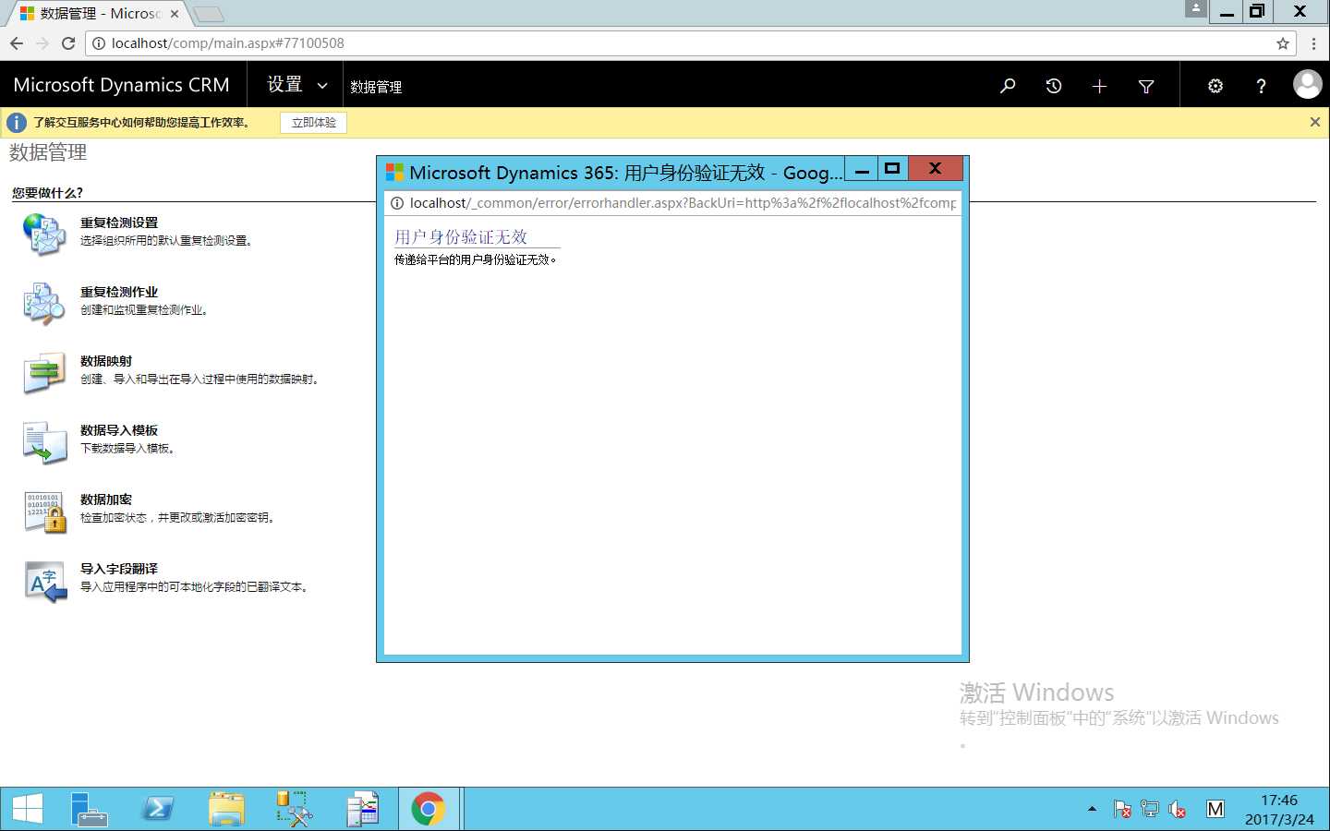The height and width of the screenshot is (831, 1330).
Task: Click the 数据管理 breadcrumb in nav bar
Action: pos(376,87)
